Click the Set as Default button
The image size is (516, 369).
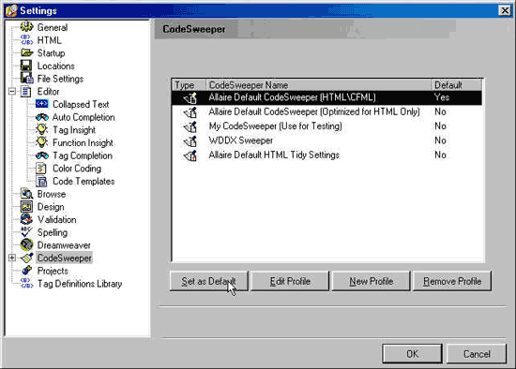tap(208, 281)
